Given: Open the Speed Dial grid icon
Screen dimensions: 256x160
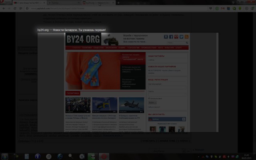Looking at the screenshot, I should tap(20, 8).
